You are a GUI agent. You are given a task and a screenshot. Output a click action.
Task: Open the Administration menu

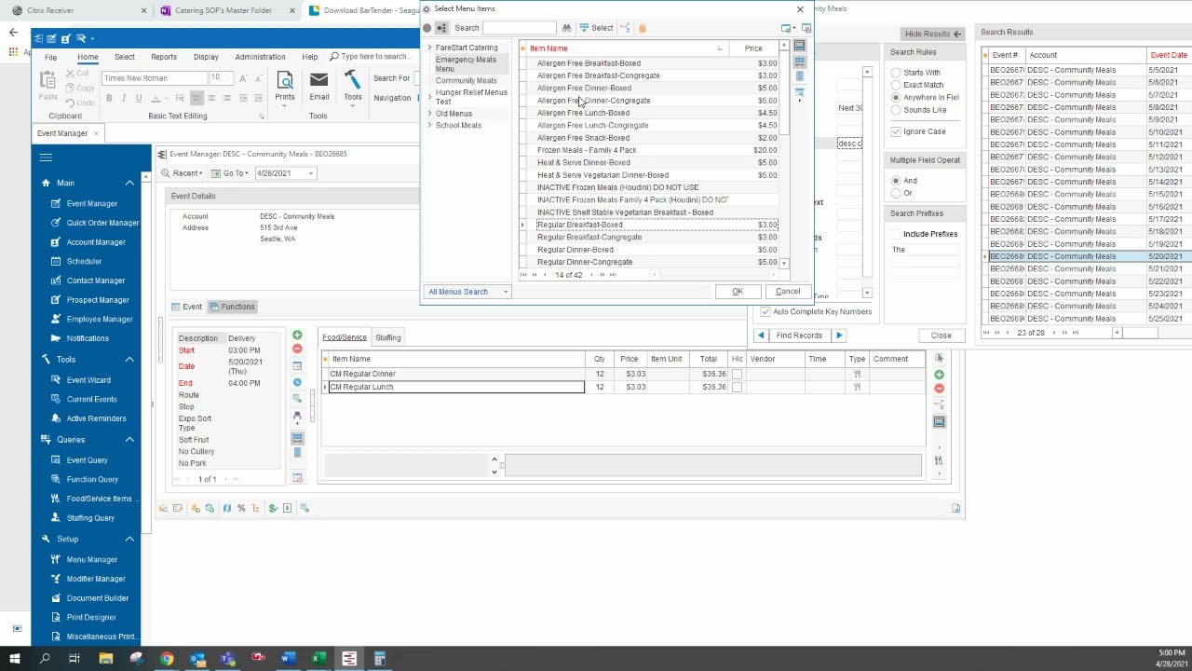(x=260, y=57)
